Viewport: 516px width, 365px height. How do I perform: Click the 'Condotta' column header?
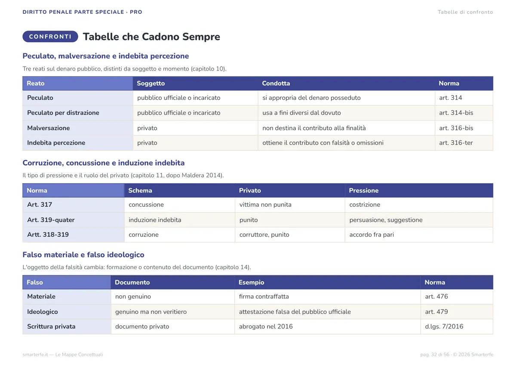pos(346,83)
